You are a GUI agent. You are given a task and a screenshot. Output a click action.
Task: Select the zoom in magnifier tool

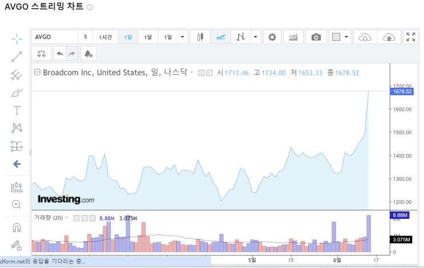tap(16, 205)
